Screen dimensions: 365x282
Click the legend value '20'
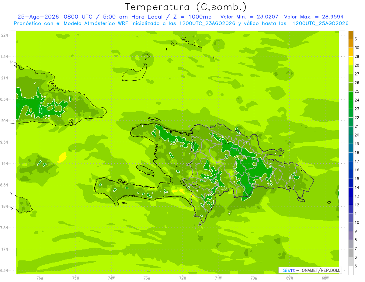357,135
